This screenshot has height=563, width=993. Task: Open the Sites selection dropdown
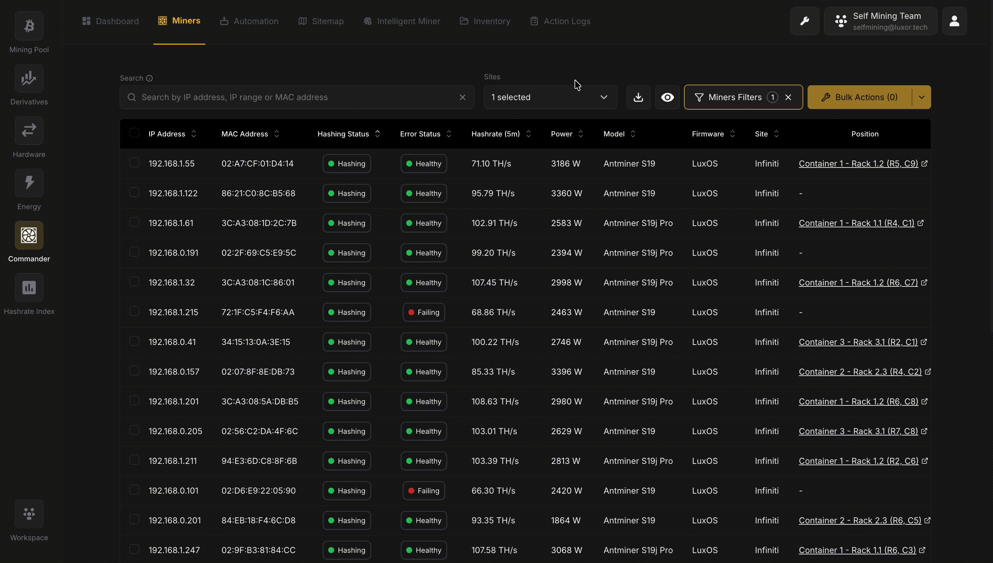tap(550, 97)
